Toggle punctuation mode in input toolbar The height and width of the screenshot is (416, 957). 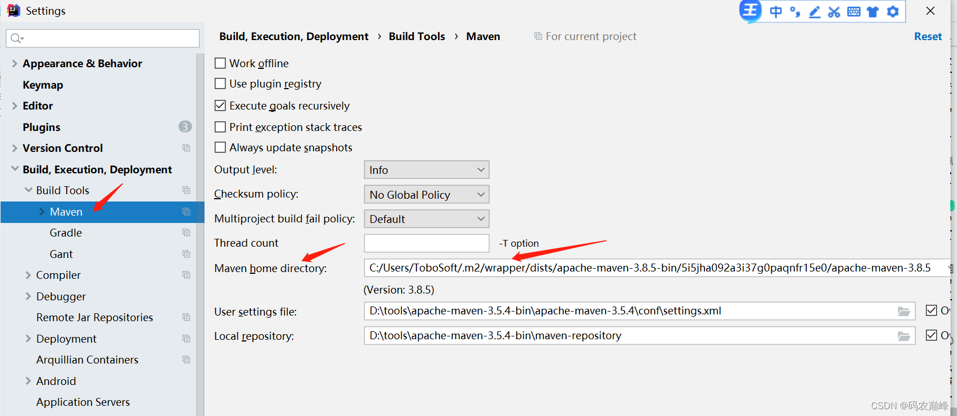pyautogui.click(x=795, y=12)
